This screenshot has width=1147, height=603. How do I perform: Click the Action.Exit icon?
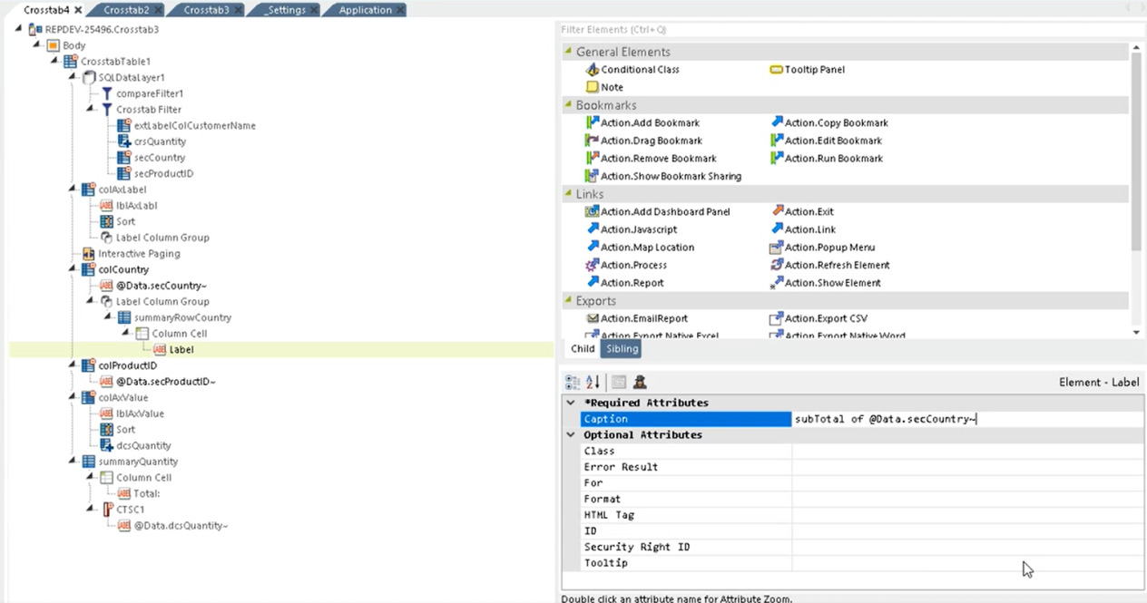tap(777, 211)
